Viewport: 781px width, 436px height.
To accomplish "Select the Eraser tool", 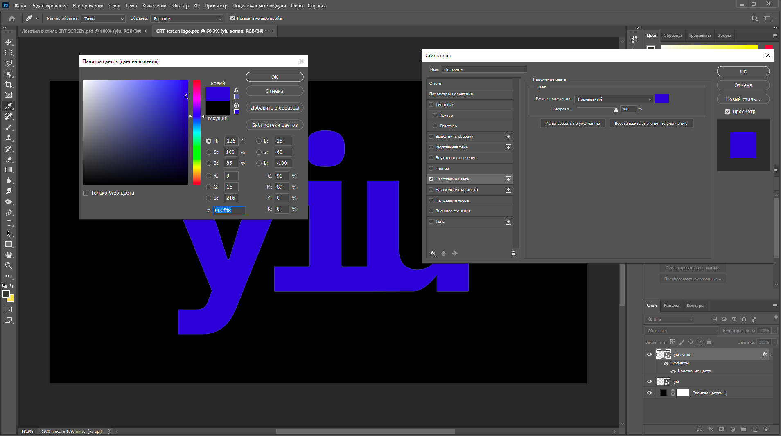I will pyautogui.click(x=9, y=159).
